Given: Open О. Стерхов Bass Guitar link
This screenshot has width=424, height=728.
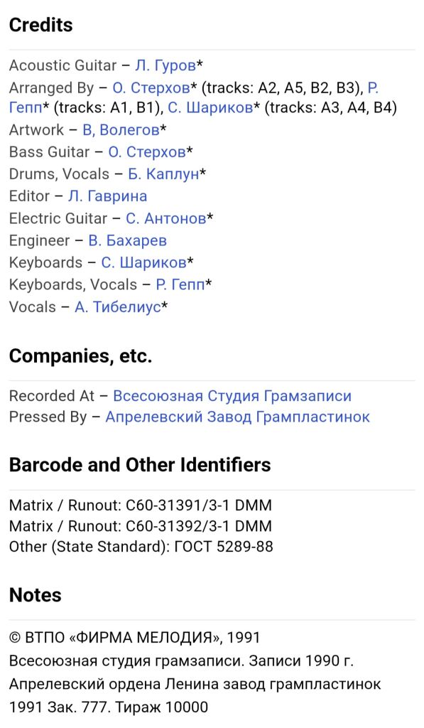Looking at the screenshot, I should click(x=147, y=152).
